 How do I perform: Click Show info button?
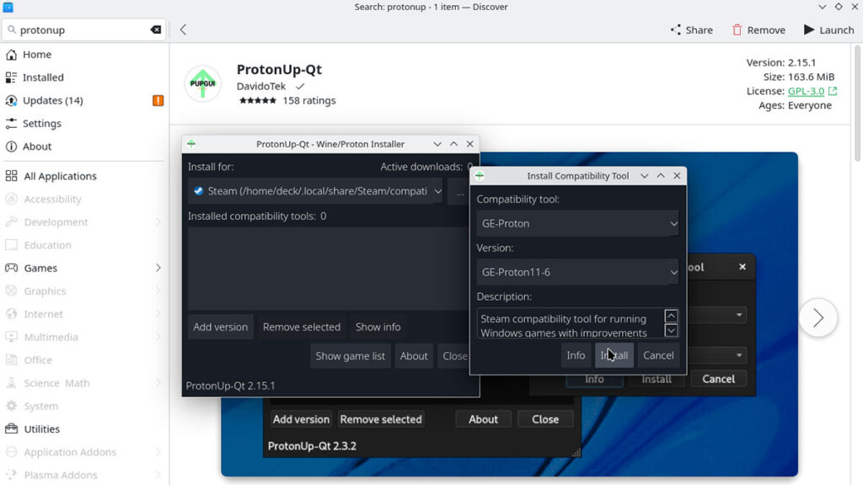(378, 328)
